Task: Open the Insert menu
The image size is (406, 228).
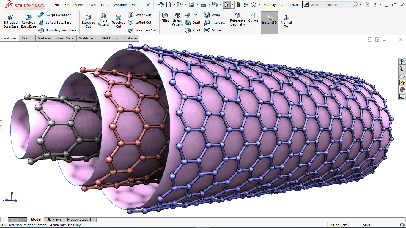Action: [x=92, y=5]
